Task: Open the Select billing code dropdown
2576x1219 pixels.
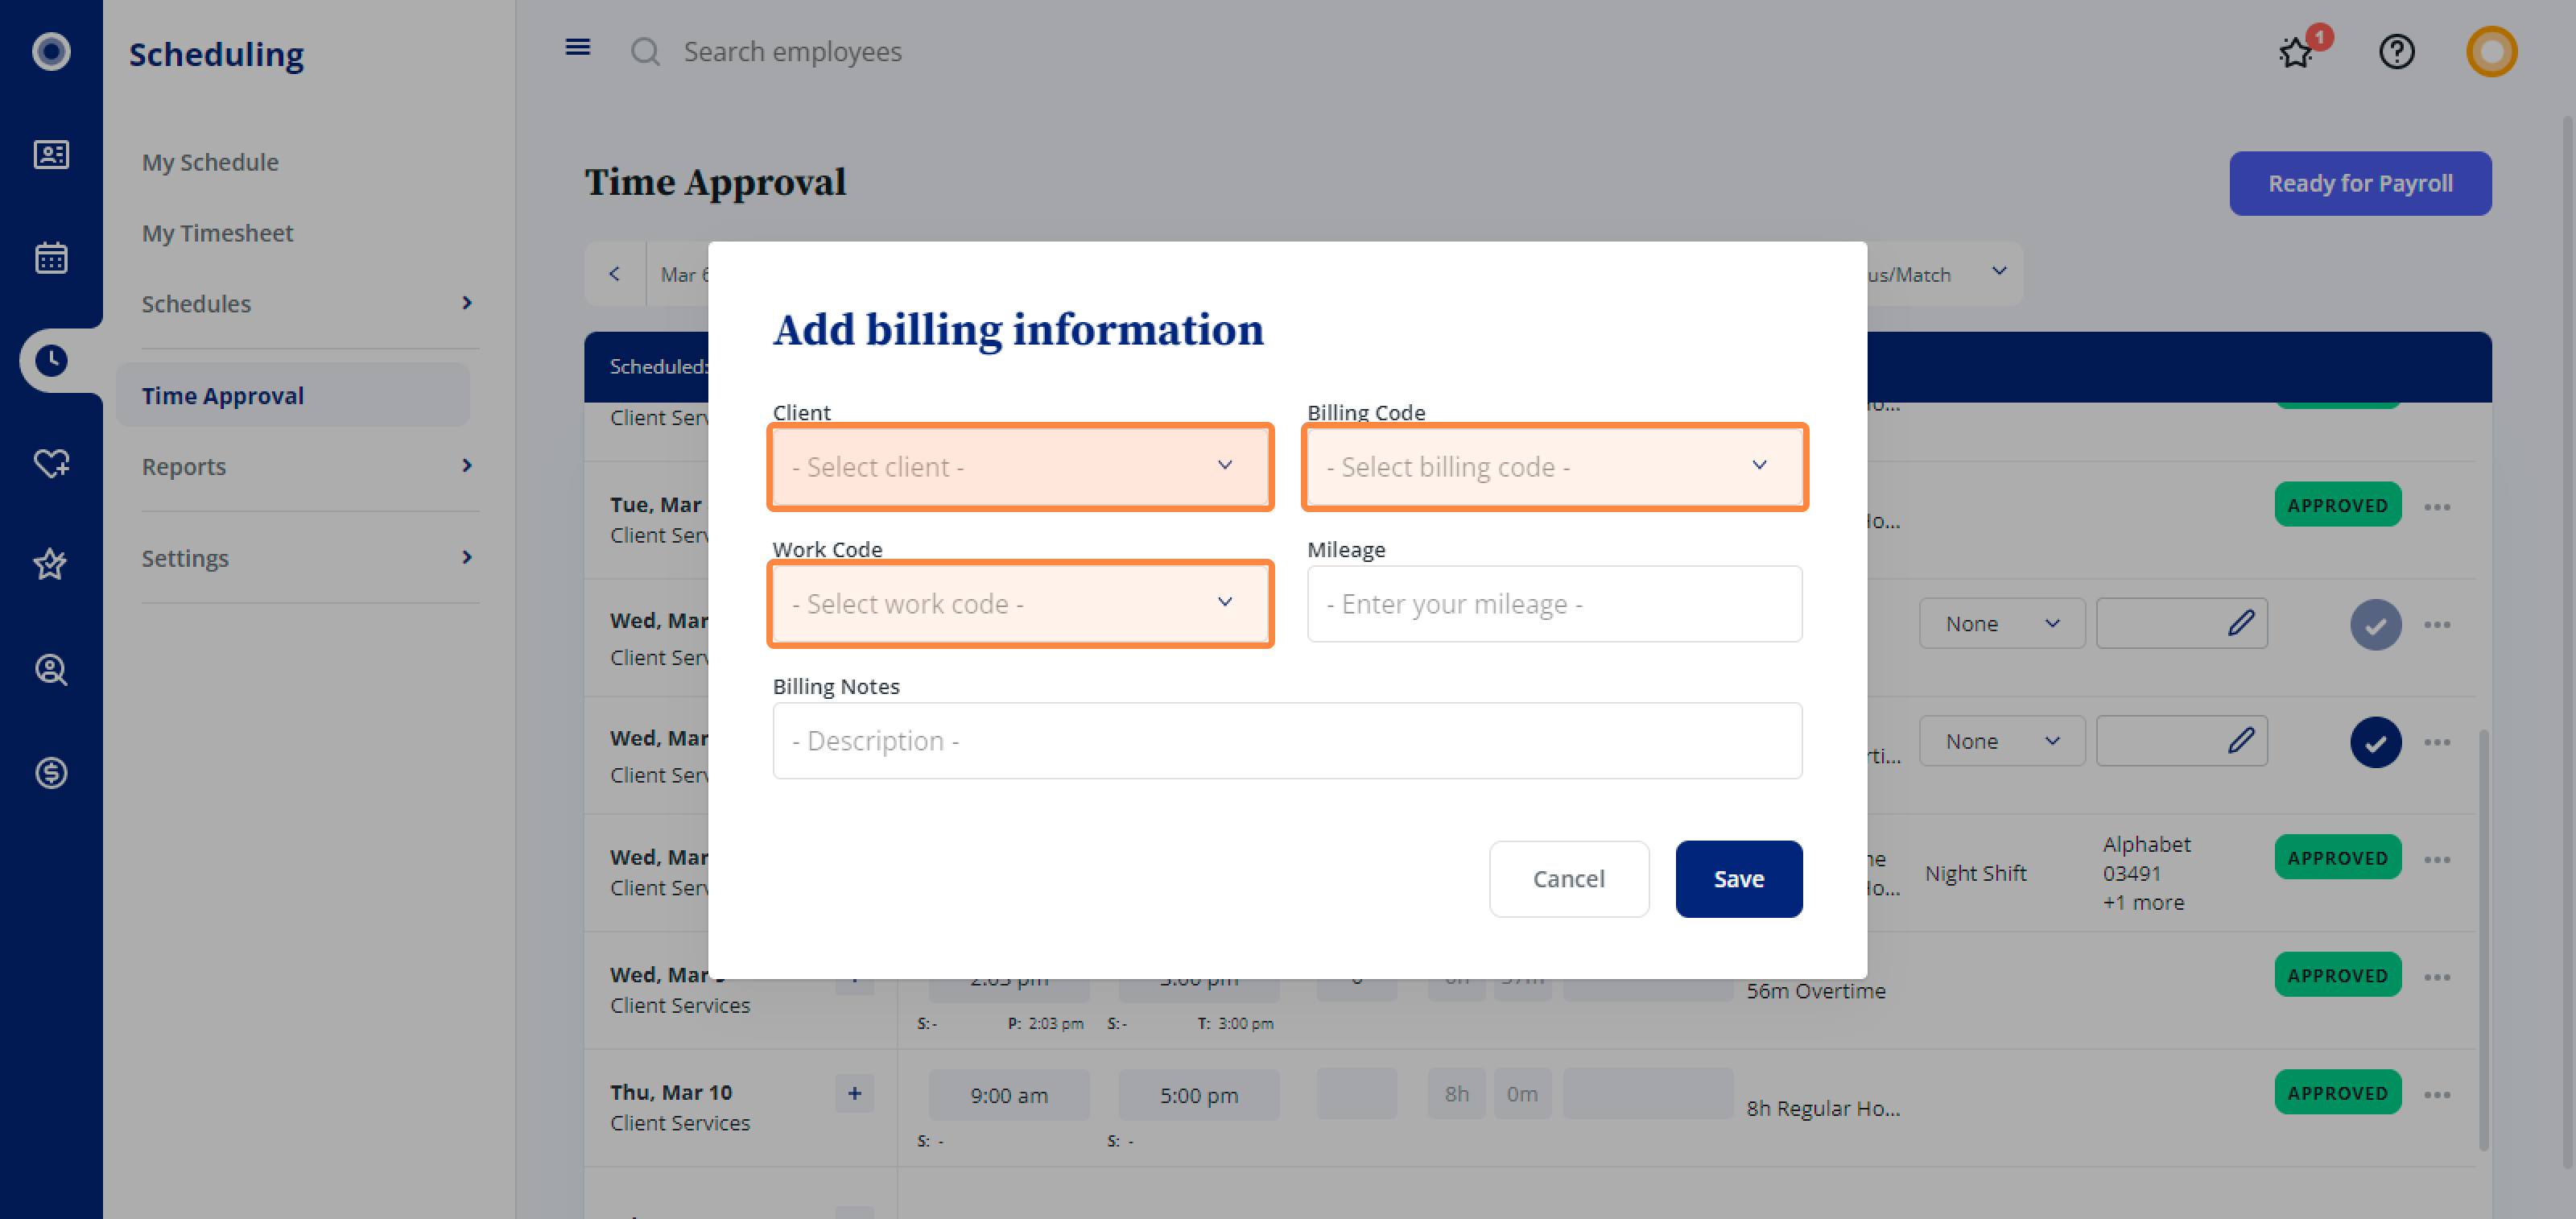Action: [x=1554, y=467]
